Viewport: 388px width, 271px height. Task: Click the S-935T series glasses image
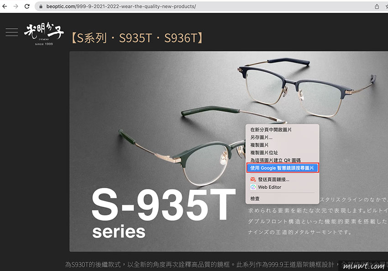pos(229,151)
